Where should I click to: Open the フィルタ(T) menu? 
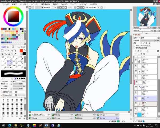coord(64,4)
